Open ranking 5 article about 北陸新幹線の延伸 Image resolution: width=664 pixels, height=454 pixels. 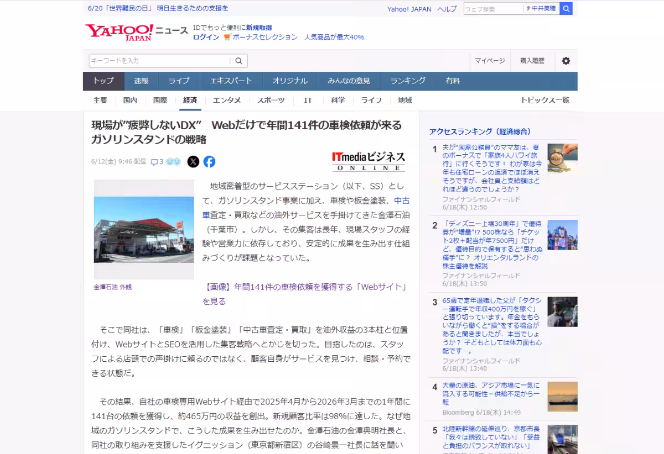click(491, 437)
